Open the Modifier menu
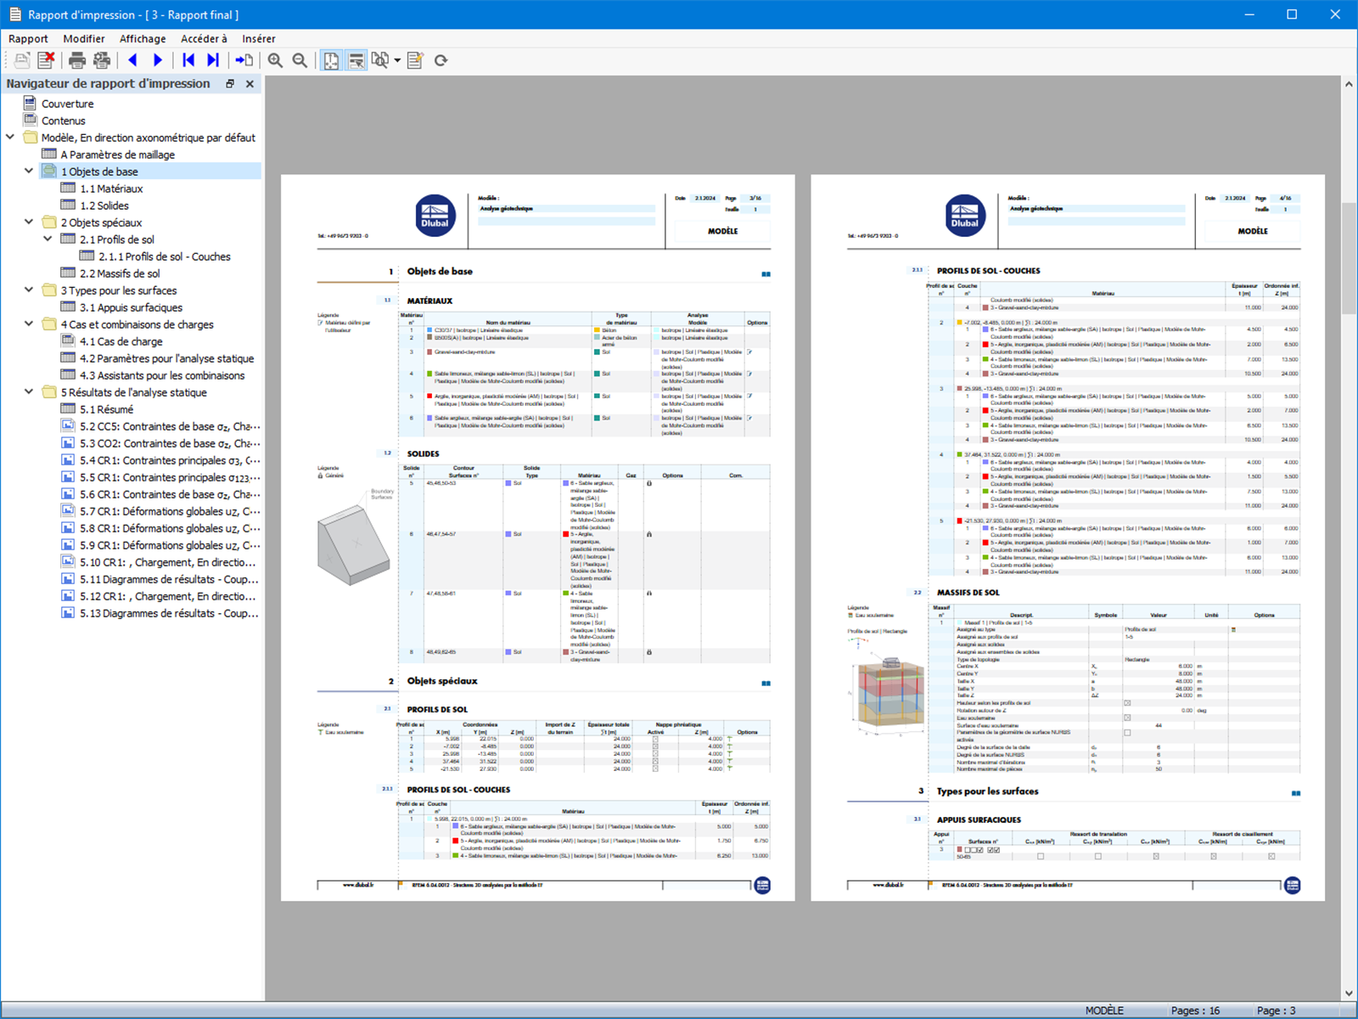The width and height of the screenshot is (1358, 1019). (84, 38)
